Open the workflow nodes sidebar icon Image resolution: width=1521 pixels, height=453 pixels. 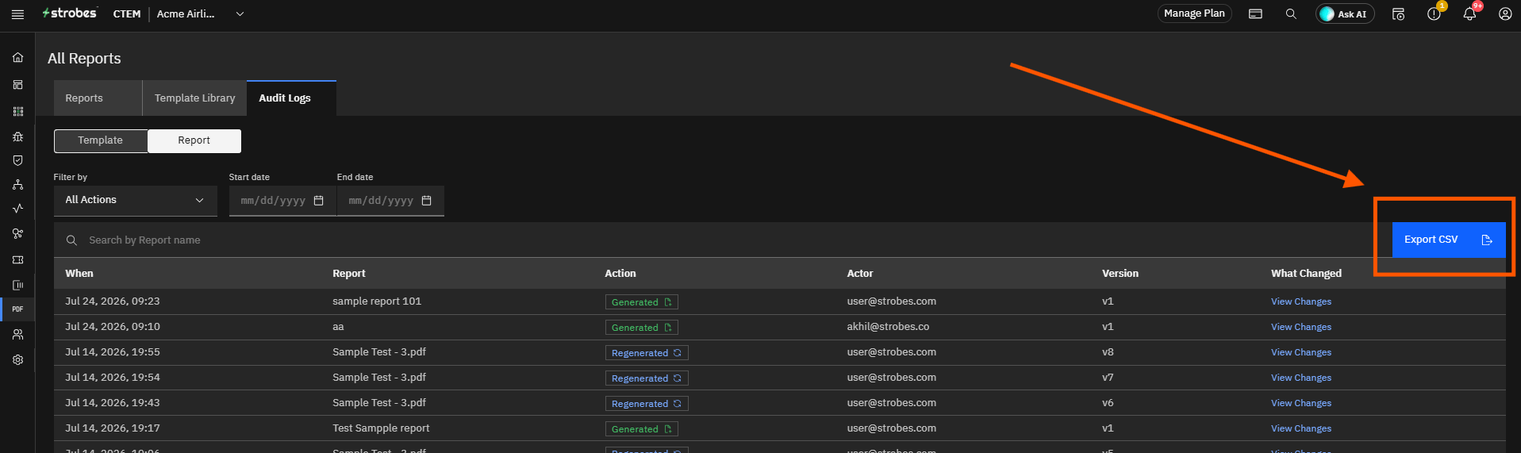[17, 234]
